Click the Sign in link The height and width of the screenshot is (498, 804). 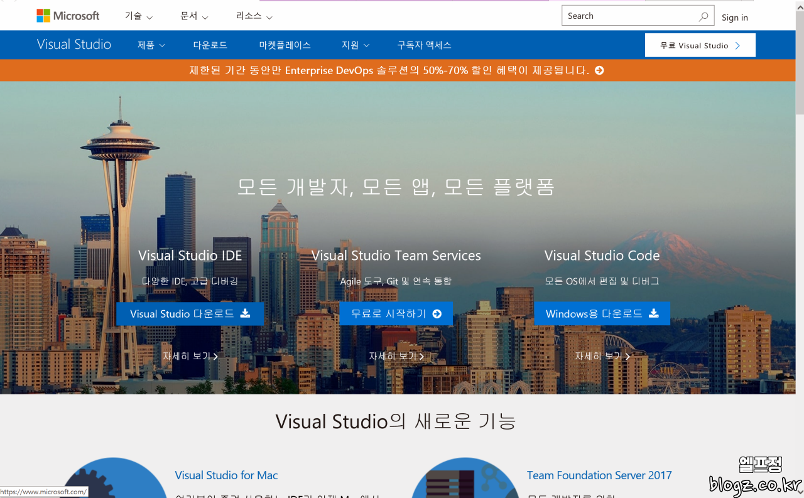[734, 18]
